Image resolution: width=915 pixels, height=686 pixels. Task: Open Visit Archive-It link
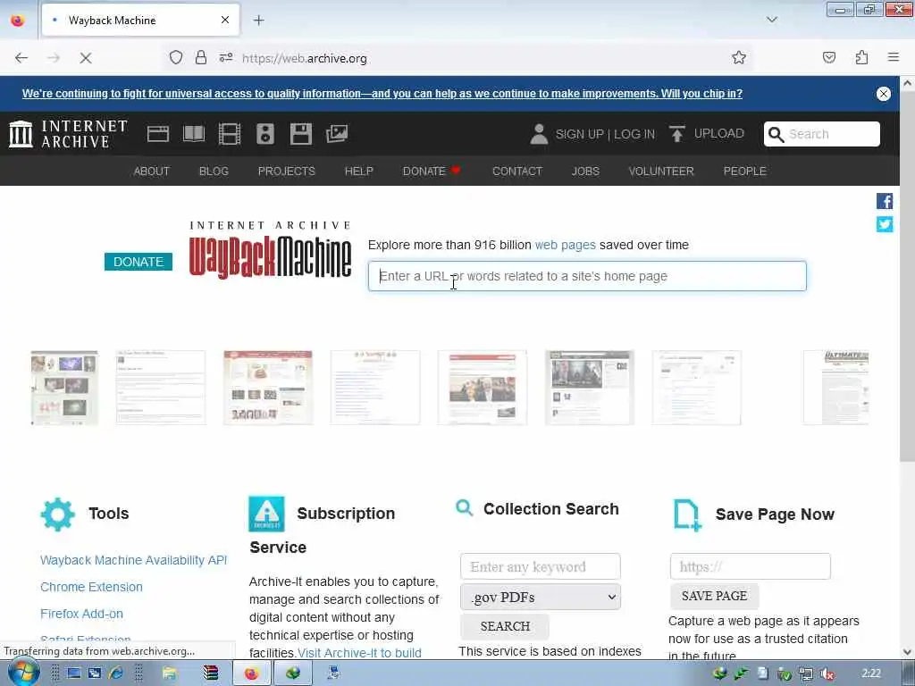359,653
